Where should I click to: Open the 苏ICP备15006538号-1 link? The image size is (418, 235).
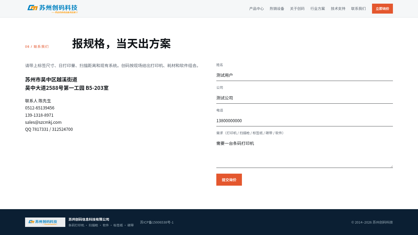[157, 222]
